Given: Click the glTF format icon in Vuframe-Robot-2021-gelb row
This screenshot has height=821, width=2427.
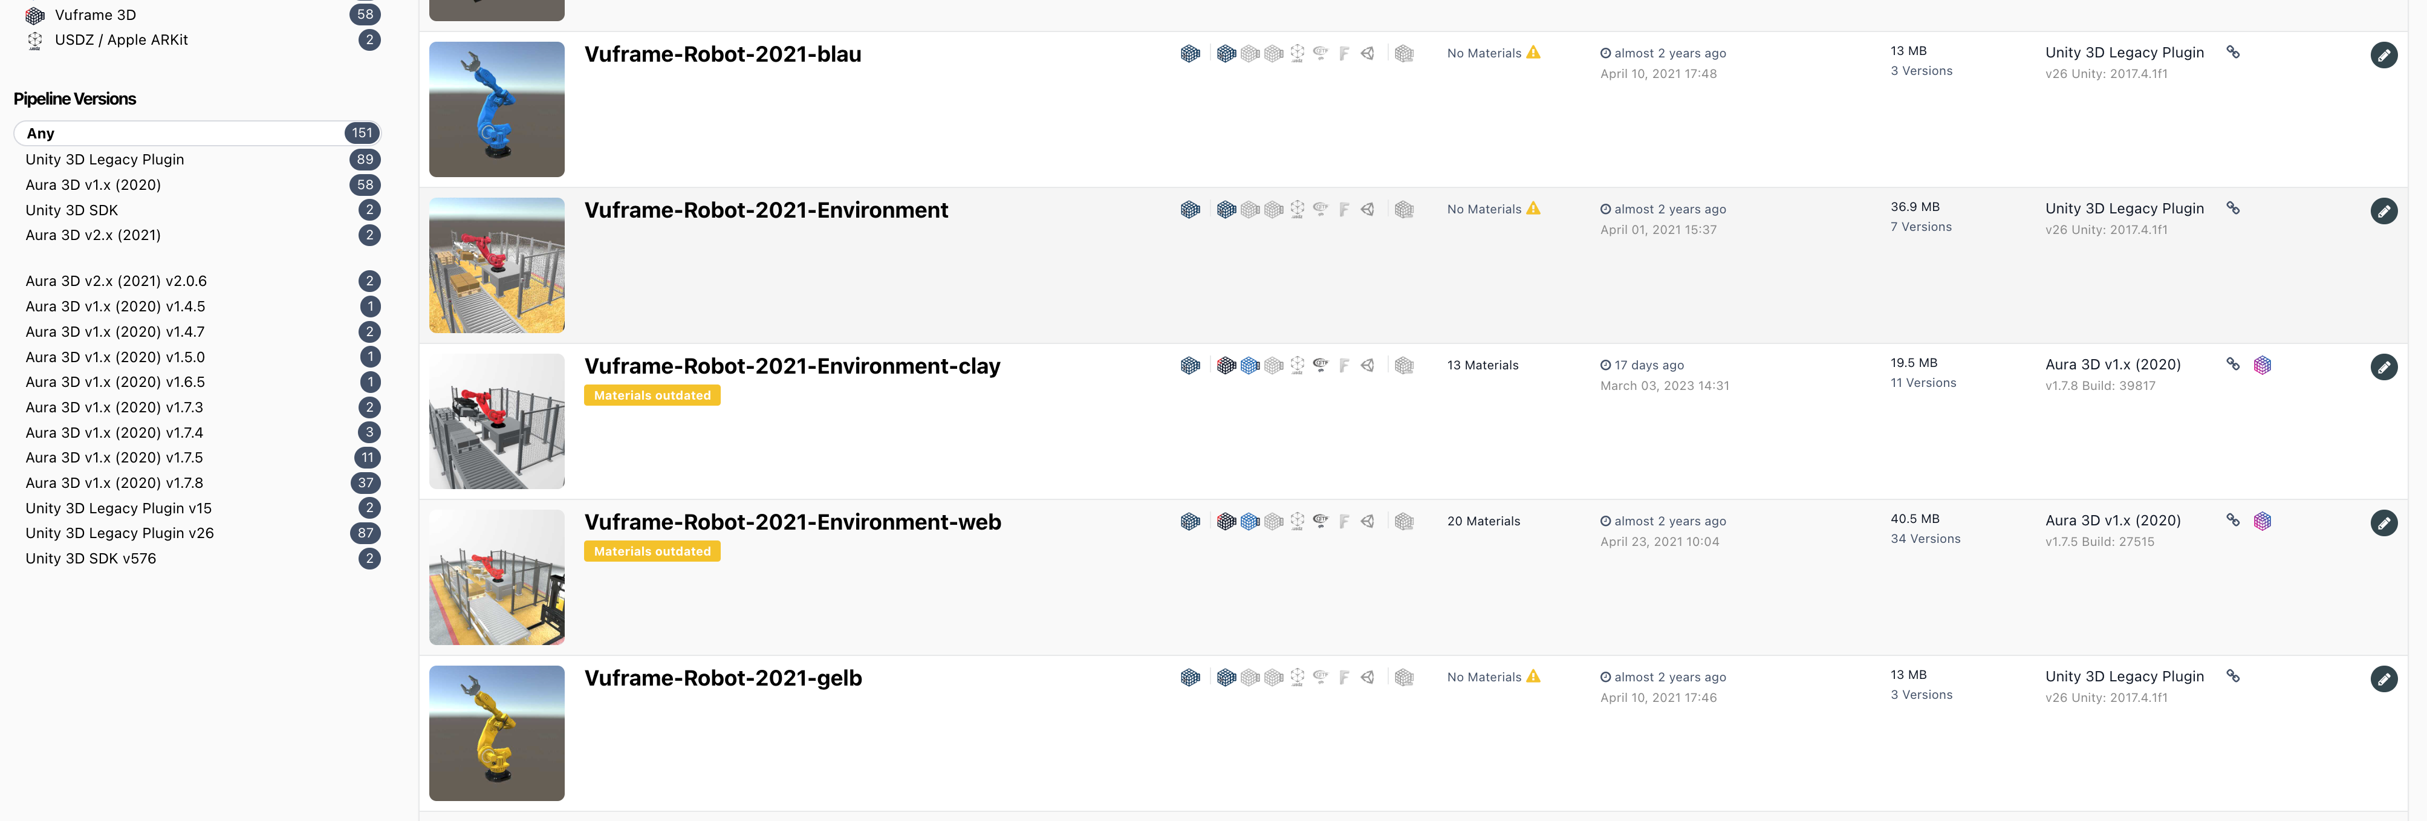Looking at the screenshot, I should (x=1321, y=677).
